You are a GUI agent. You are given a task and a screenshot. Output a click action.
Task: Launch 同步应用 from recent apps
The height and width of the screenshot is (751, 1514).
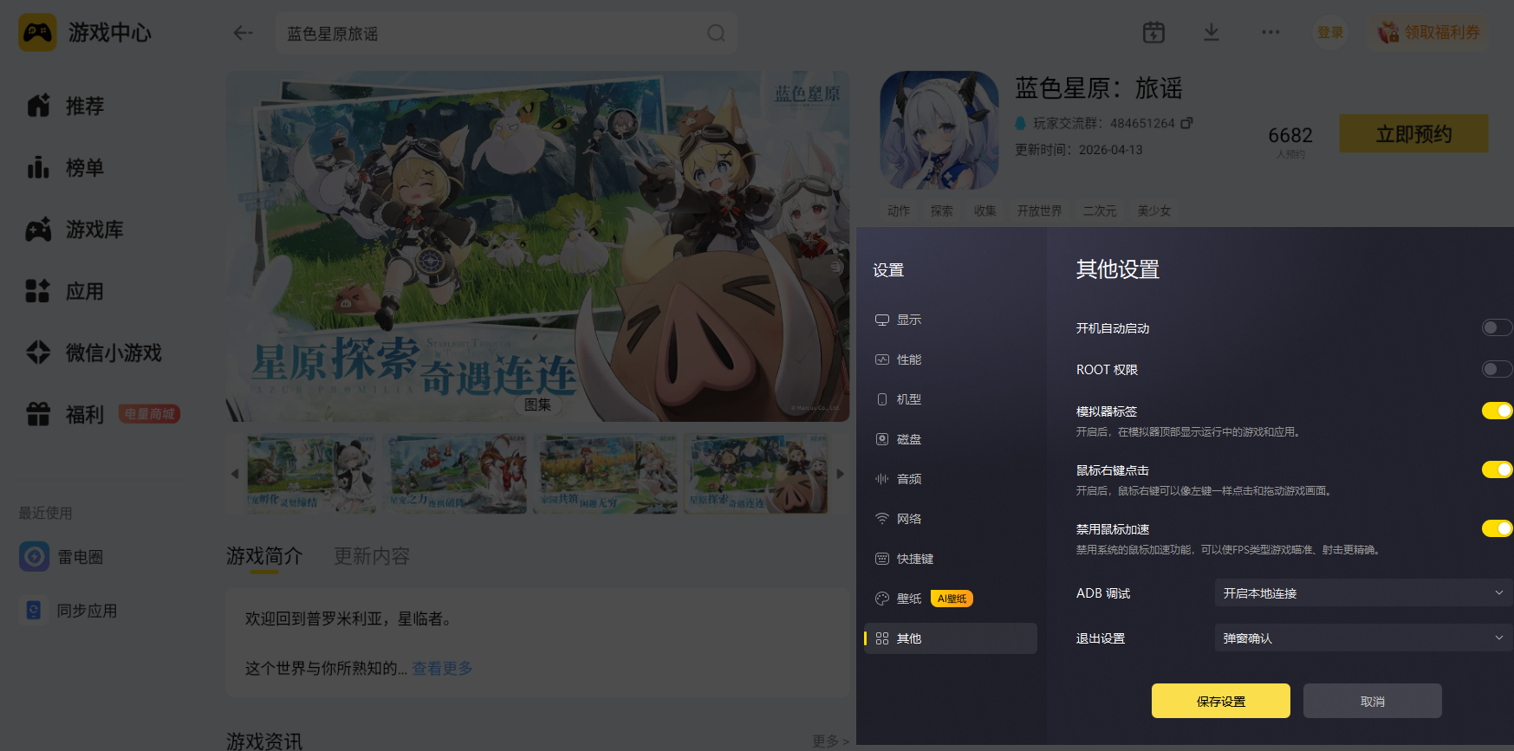[x=68, y=610]
